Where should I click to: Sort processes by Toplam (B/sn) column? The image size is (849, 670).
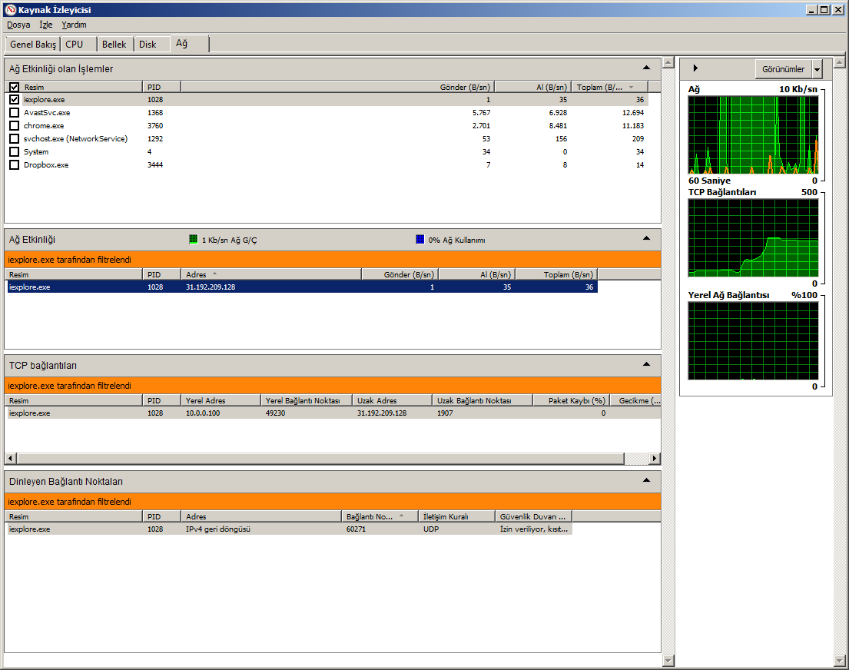610,87
